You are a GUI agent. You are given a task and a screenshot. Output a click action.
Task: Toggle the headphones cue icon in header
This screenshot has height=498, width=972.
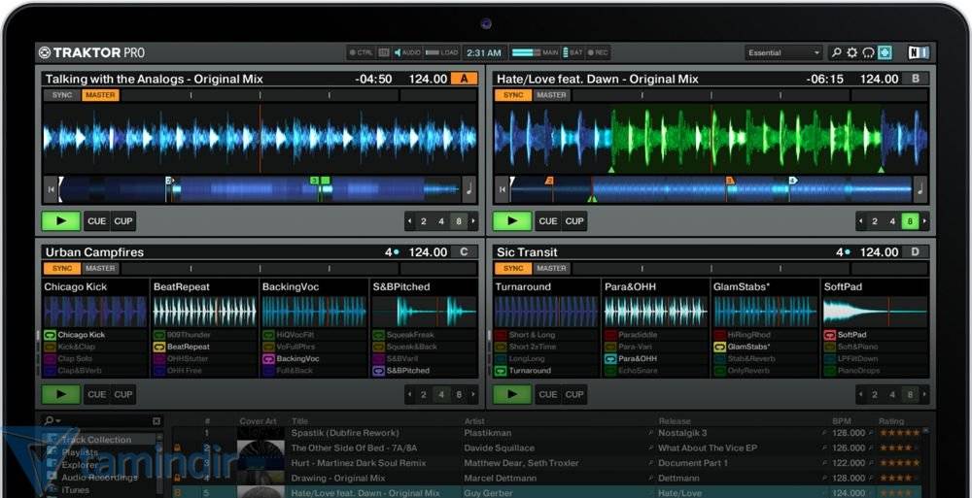pyautogui.click(x=868, y=52)
